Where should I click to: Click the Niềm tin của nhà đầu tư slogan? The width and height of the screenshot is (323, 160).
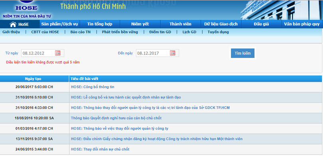coord(27,16)
